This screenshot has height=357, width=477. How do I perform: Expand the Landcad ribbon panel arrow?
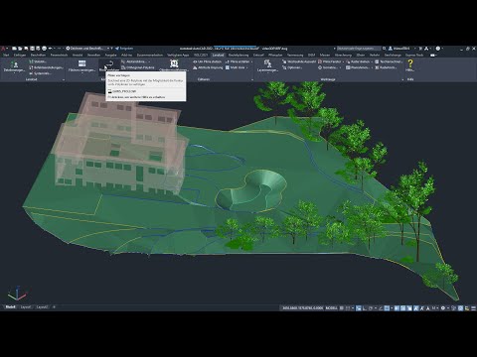(64, 79)
